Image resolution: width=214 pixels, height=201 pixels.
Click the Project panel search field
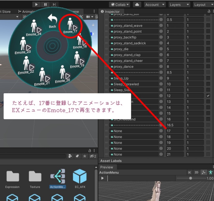(33, 156)
